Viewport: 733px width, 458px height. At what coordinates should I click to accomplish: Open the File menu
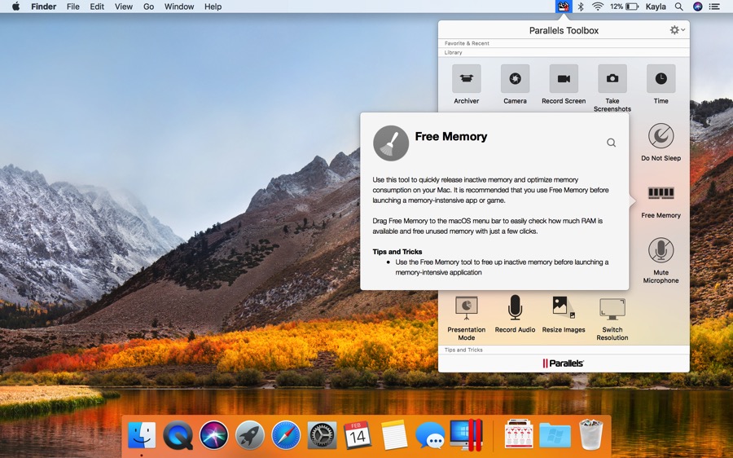point(73,7)
